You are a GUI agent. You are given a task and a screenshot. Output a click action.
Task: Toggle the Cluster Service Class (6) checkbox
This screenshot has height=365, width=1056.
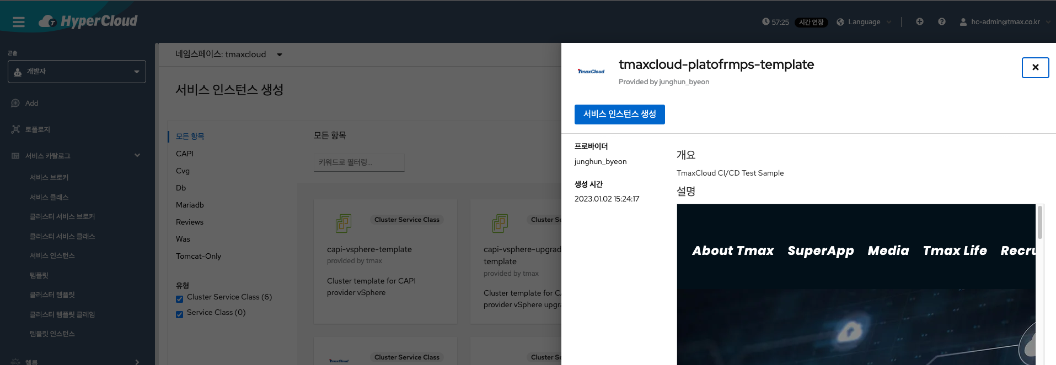click(179, 299)
